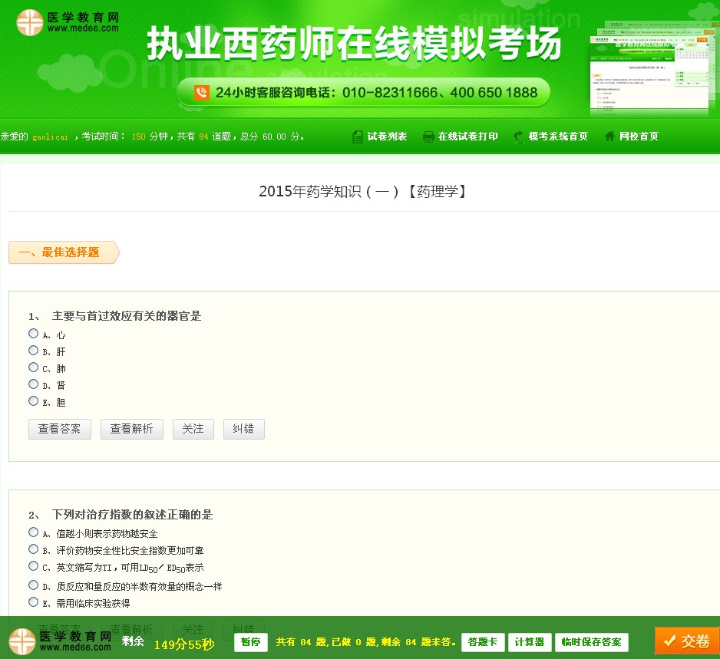Open the 试卷列表 navigation link

(387, 136)
